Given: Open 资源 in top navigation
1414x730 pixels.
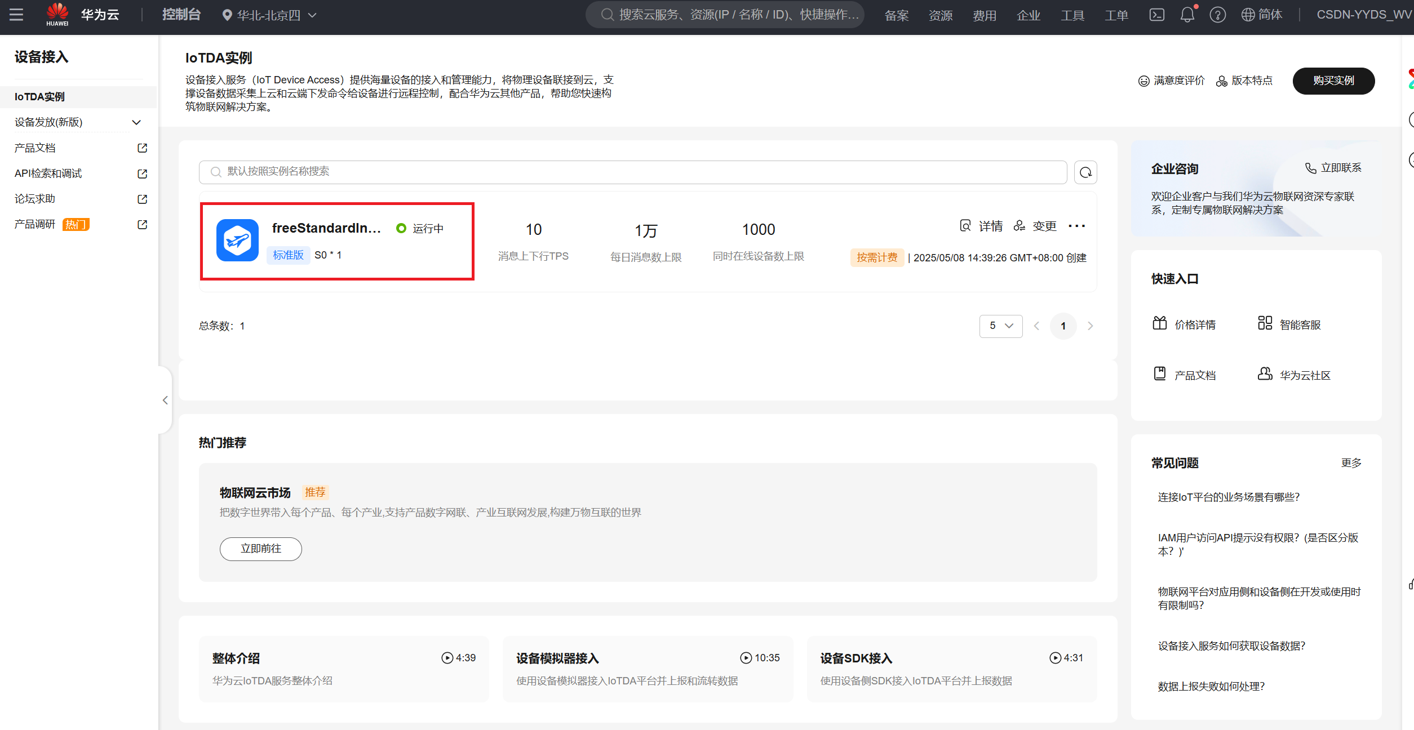Looking at the screenshot, I should tap(941, 15).
